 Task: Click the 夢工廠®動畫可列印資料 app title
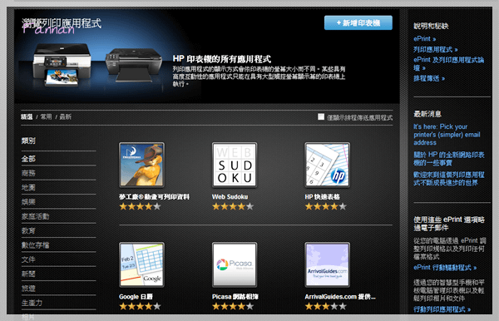(154, 197)
